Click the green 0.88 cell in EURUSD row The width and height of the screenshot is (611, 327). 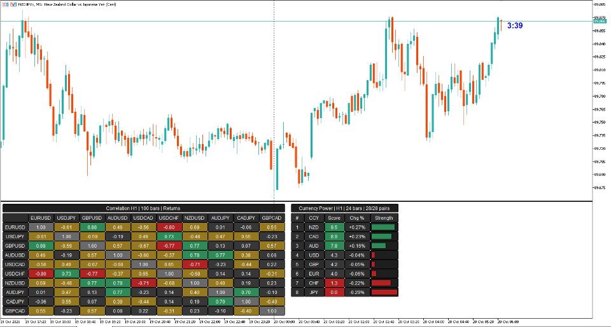[92, 227]
